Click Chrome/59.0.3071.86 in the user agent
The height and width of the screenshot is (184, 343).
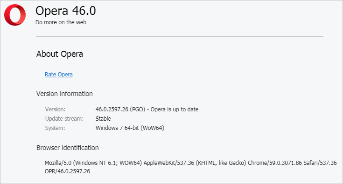[275, 163]
